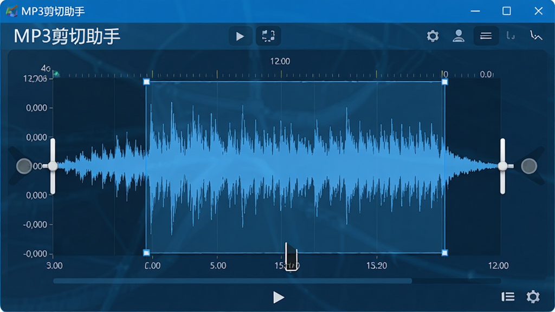Click the bottom-left selection handle
This screenshot has height=312, width=555.
(x=146, y=252)
